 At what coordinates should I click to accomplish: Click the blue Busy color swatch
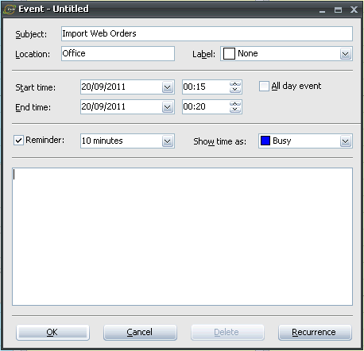pyautogui.click(x=265, y=141)
